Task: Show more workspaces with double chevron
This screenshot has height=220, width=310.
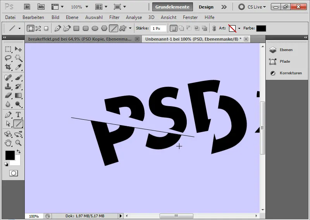Action: (x=224, y=7)
